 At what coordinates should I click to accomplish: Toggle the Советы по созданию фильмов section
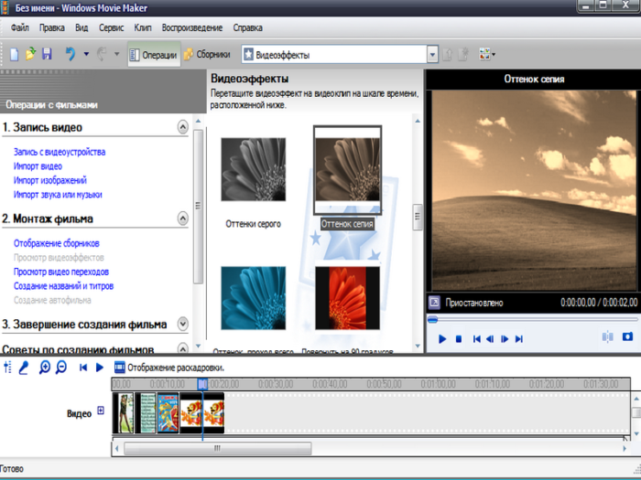[x=183, y=348]
